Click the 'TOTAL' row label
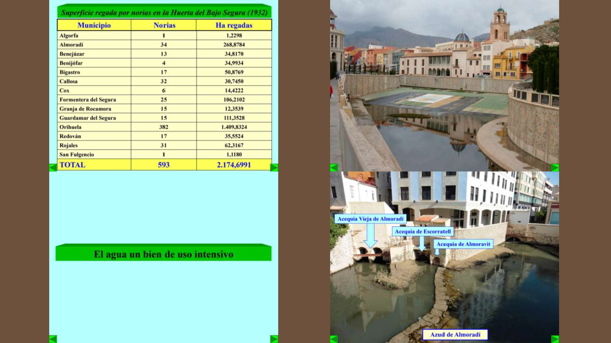 (72, 165)
